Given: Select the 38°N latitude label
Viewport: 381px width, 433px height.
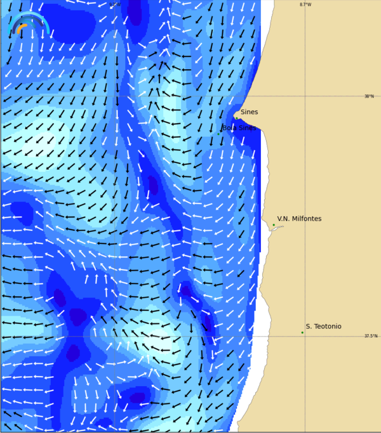Looking at the screenshot, I should [x=369, y=96].
